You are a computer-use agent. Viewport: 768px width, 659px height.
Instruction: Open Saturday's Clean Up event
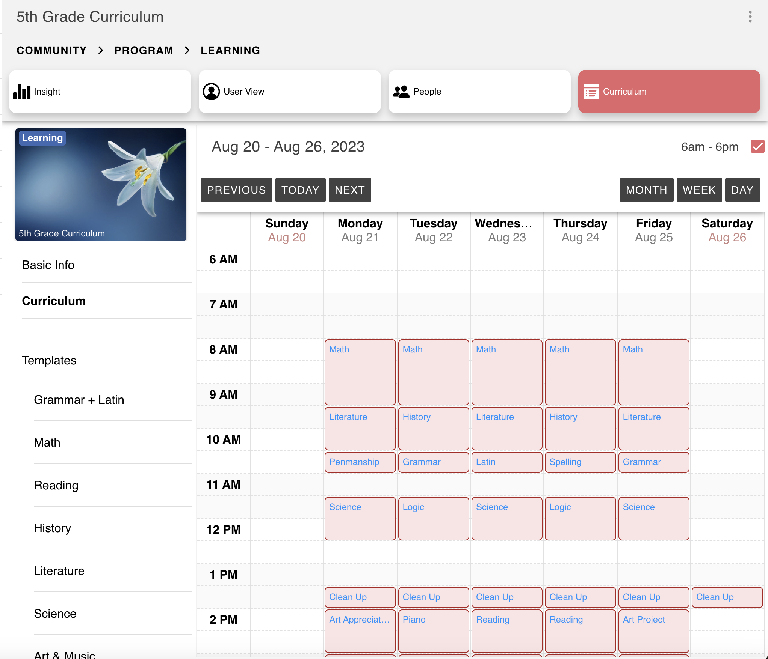coord(727,597)
